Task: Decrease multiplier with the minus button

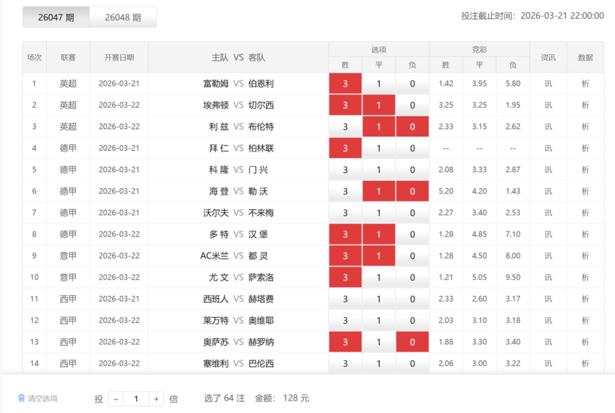Action: tap(116, 399)
